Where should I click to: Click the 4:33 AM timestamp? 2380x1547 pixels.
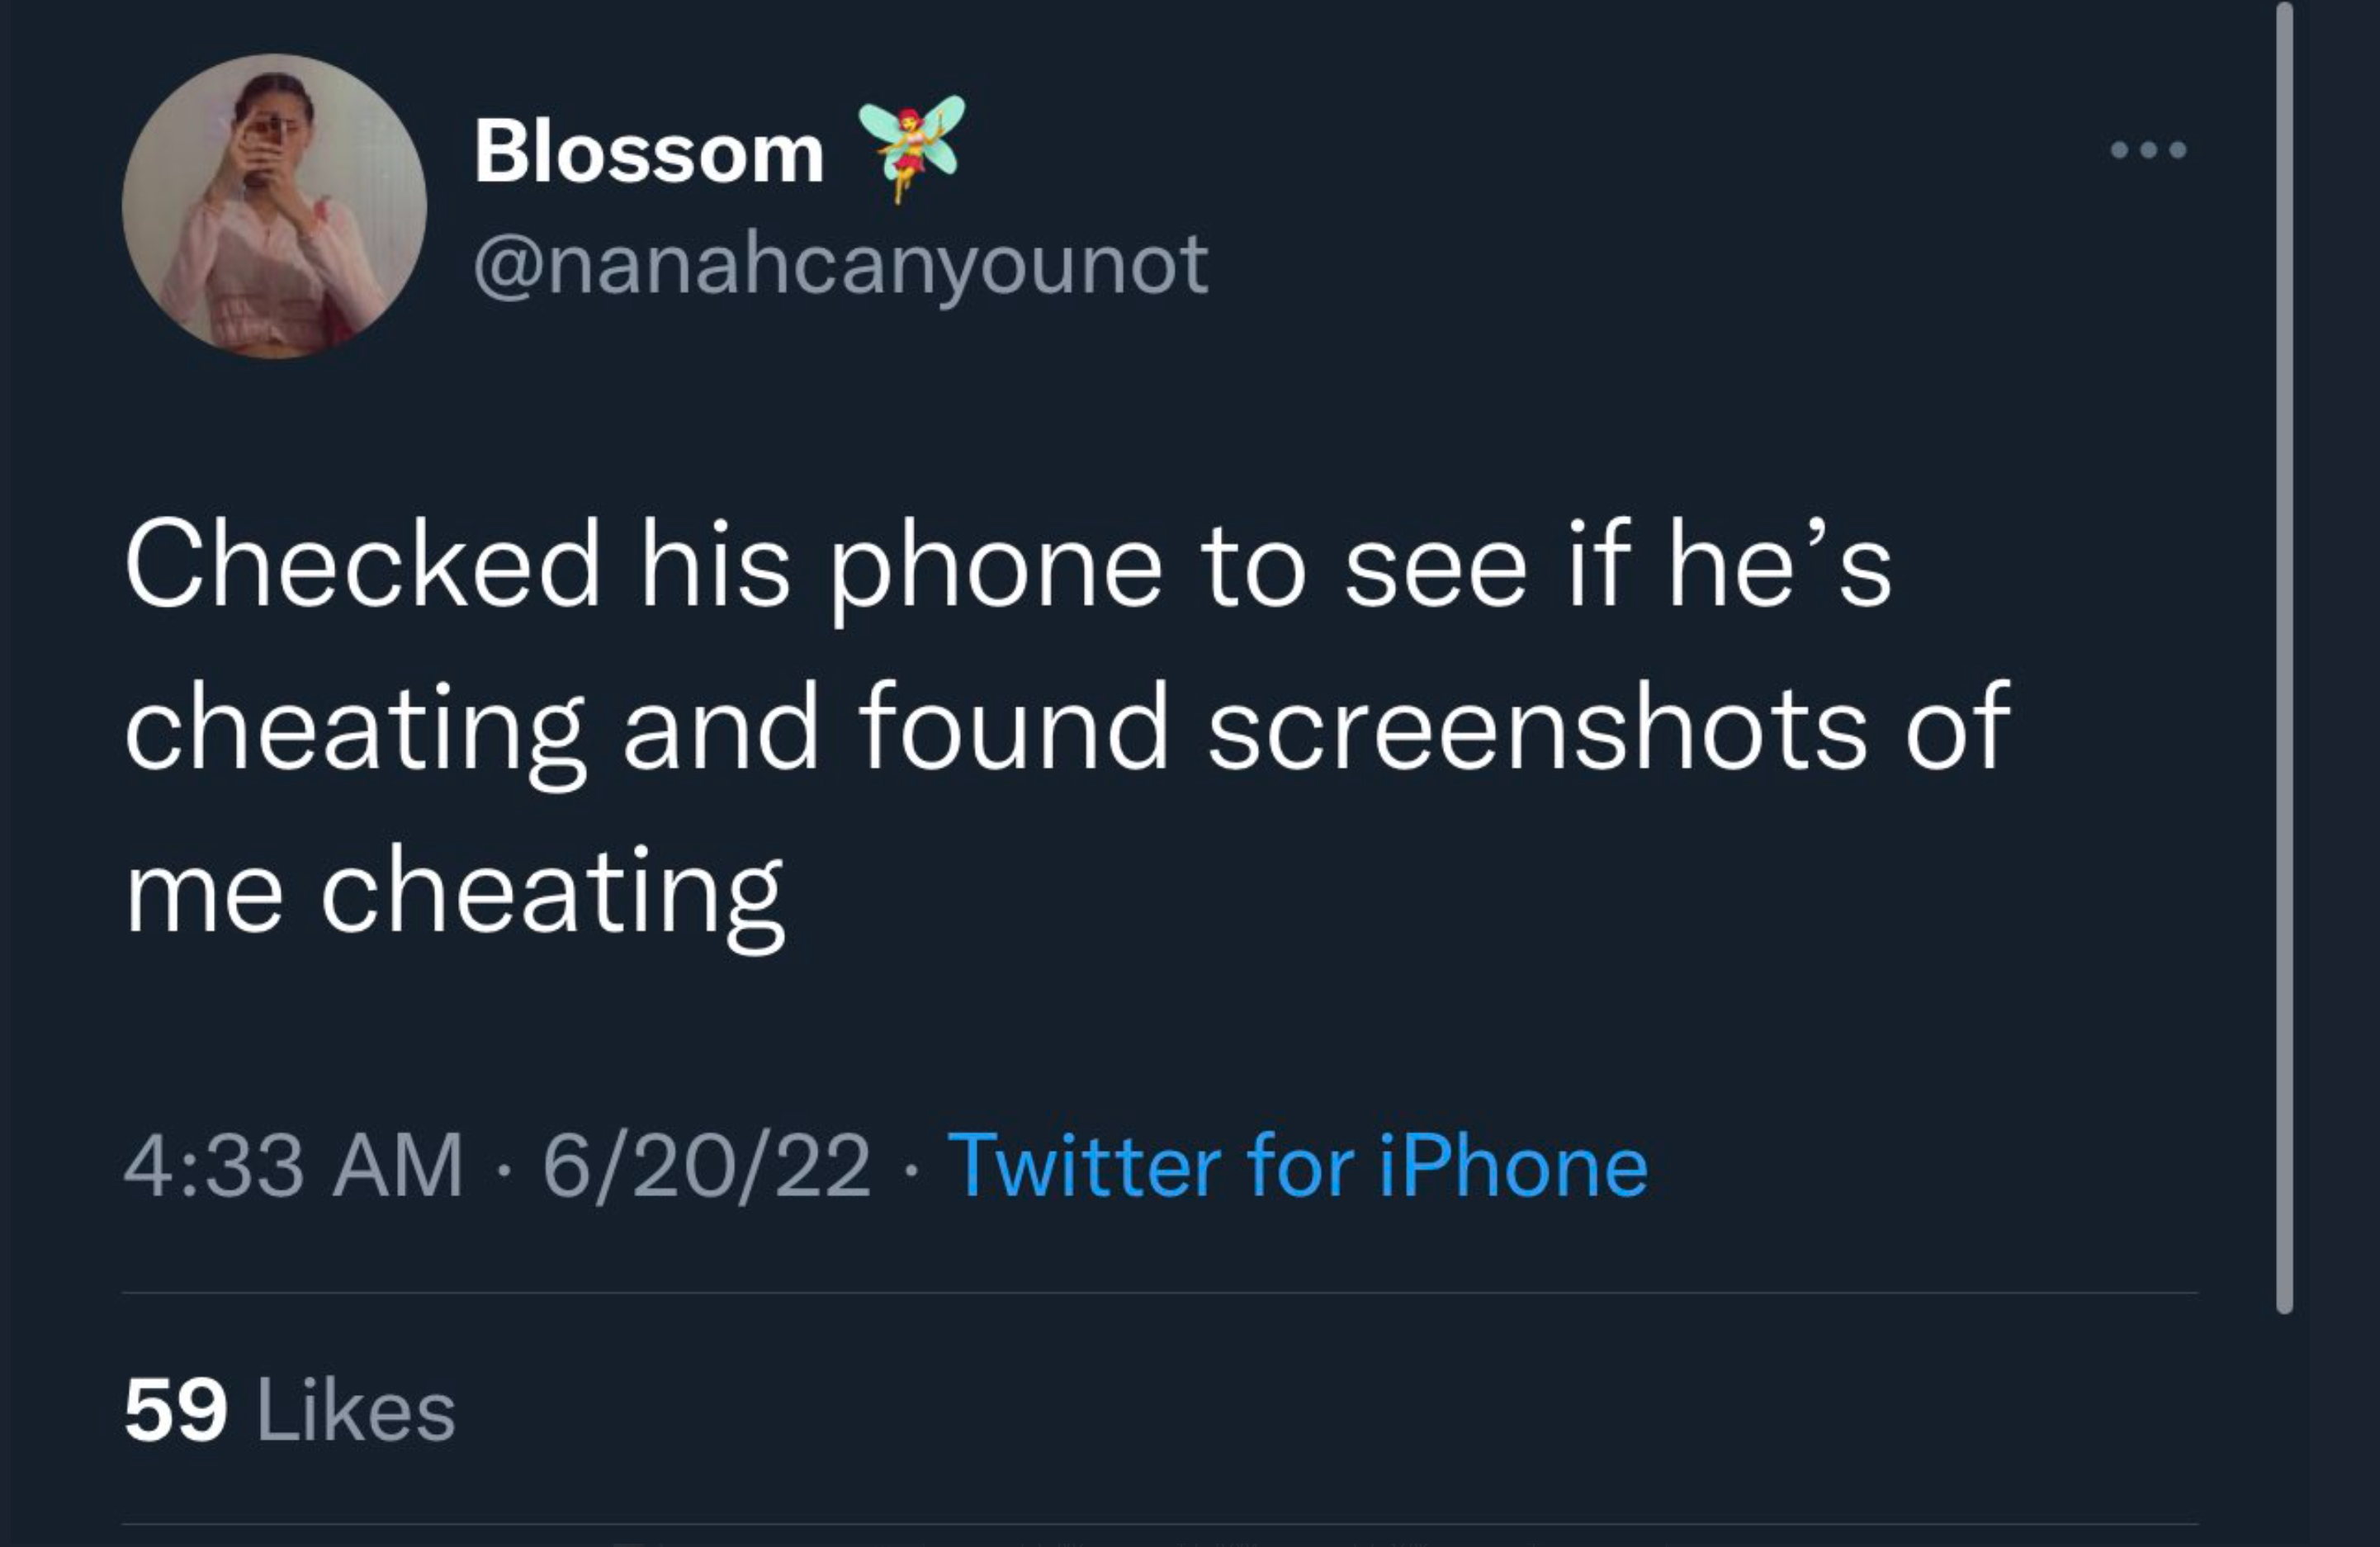[x=294, y=1165]
